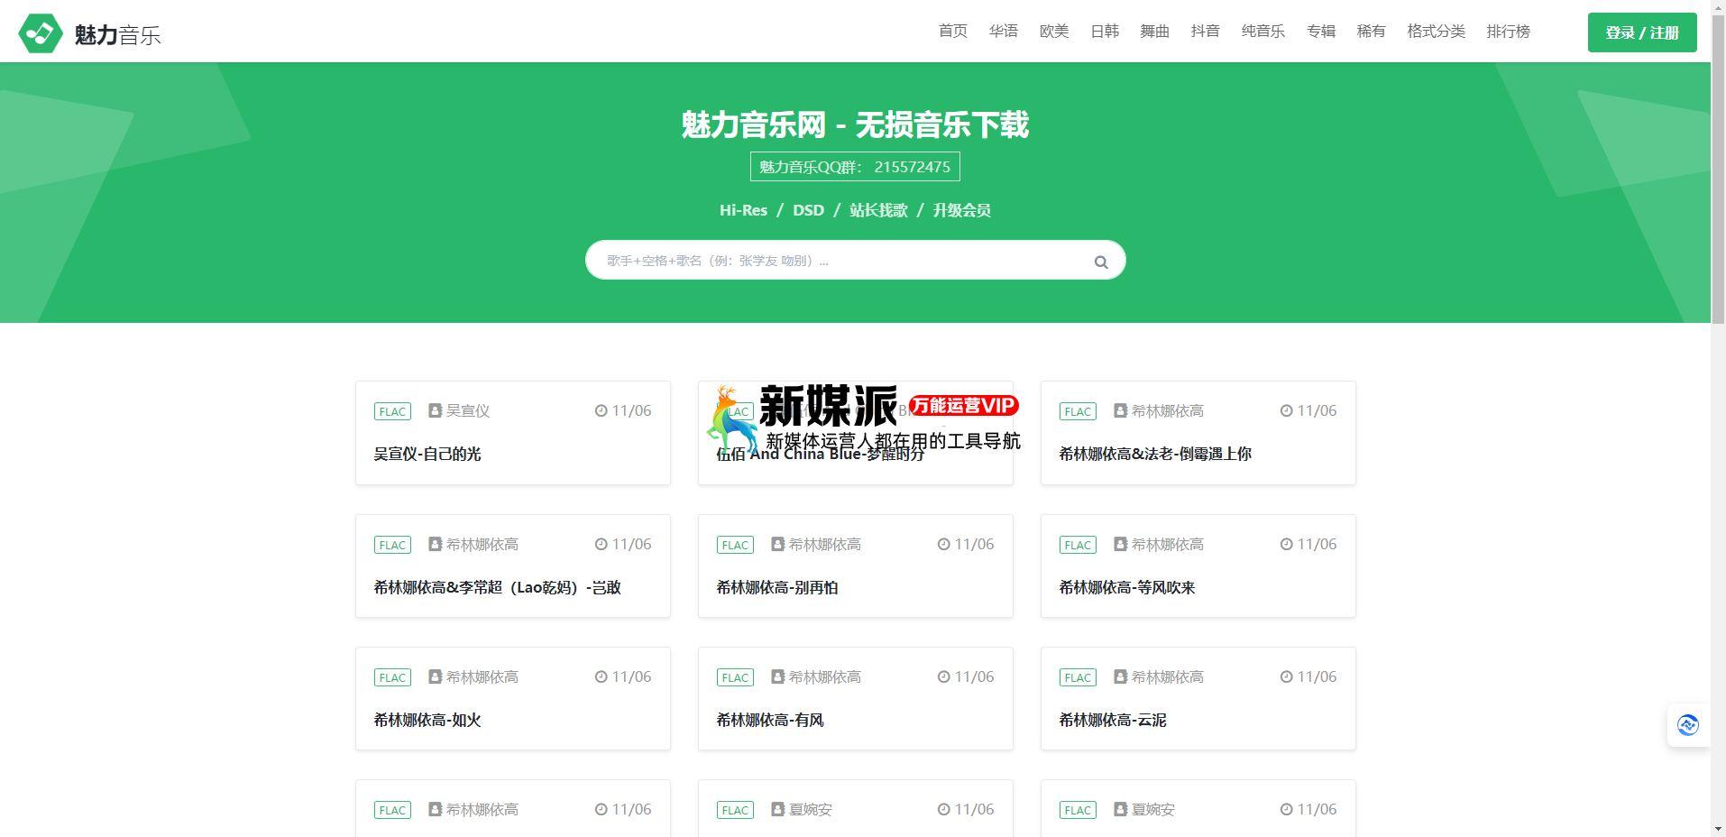Click FLAC badge on 吴宣仪-自己的光 card
Viewport: 1726px width, 837px height.
[392, 411]
